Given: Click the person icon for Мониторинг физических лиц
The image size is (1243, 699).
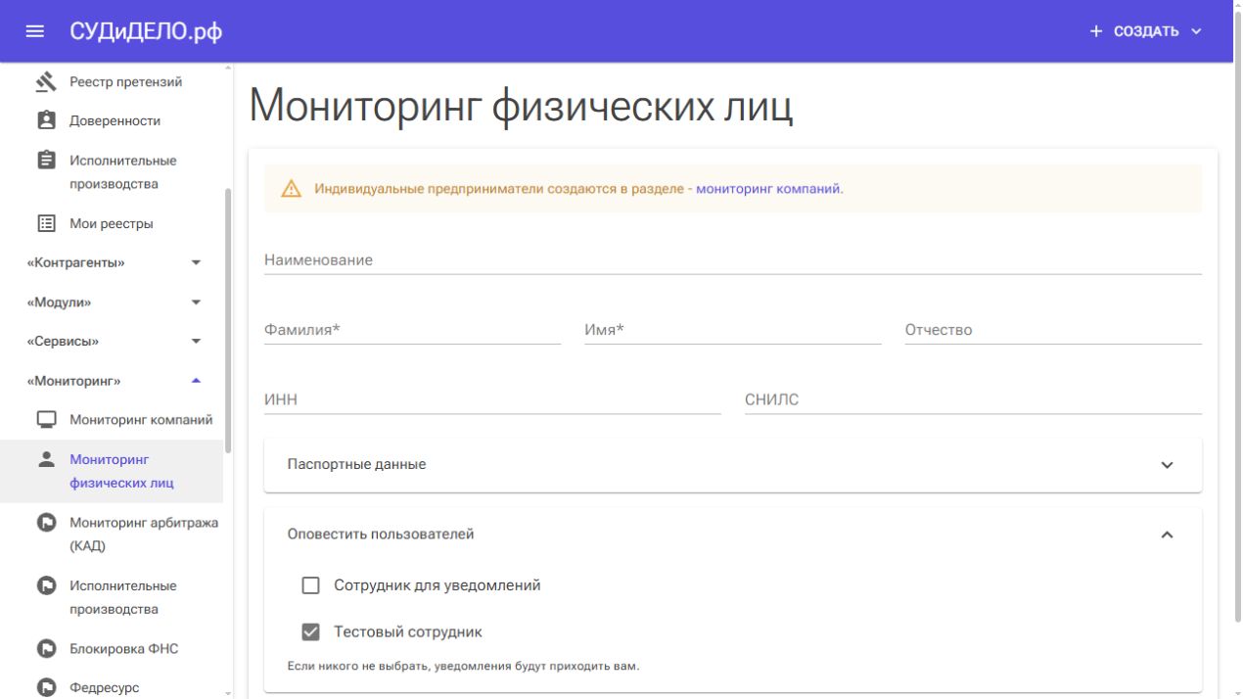Looking at the screenshot, I should (x=46, y=458).
